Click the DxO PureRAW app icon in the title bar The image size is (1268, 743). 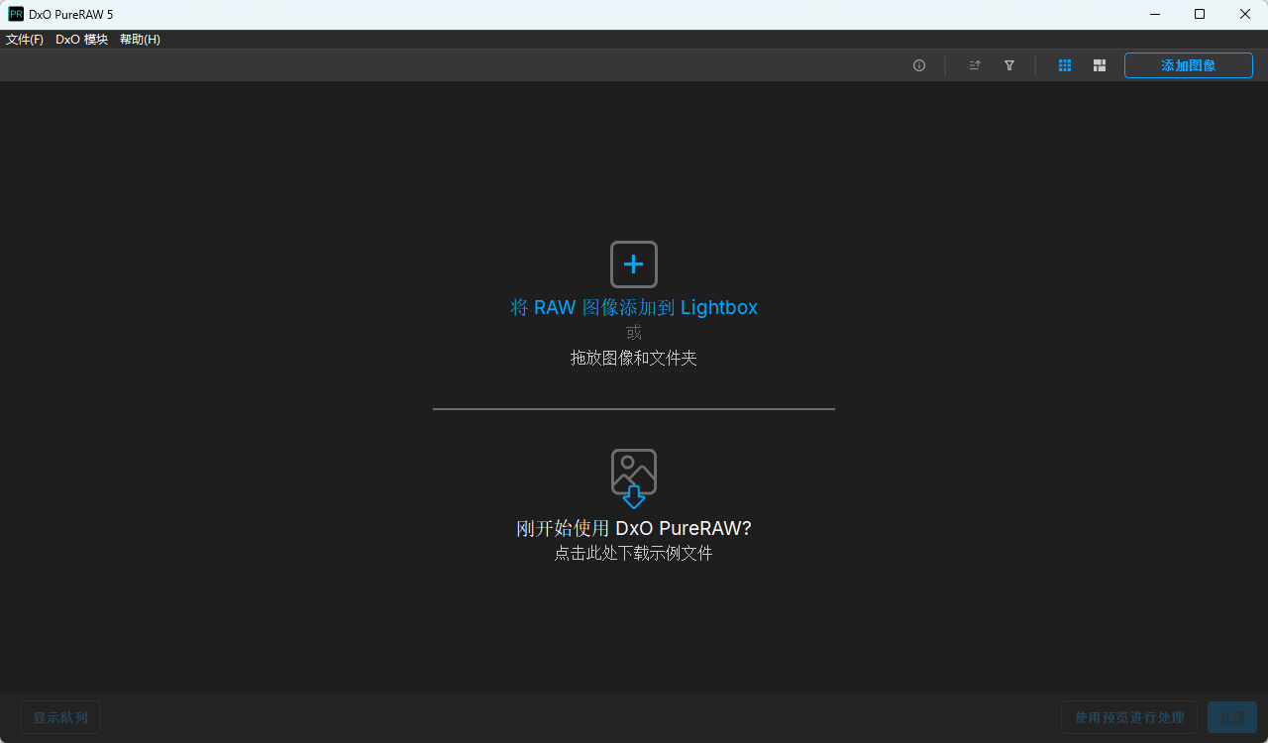point(16,14)
